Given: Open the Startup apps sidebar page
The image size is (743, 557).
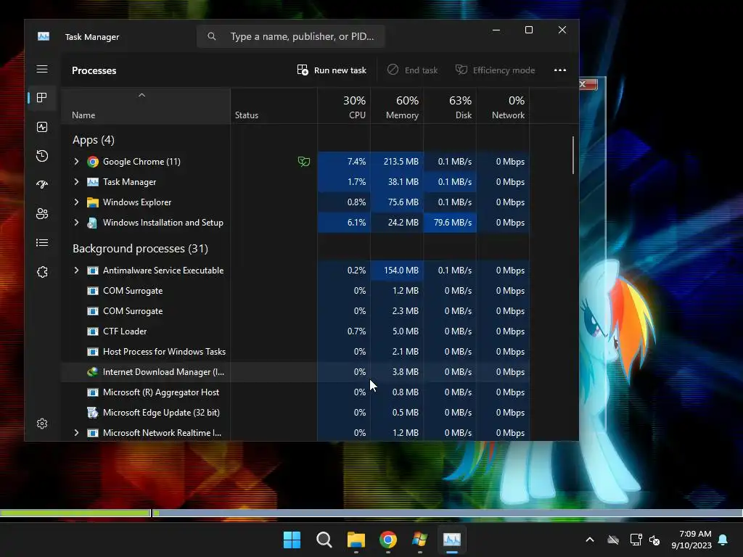Looking at the screenshot, I should click(x=41, y=185).
